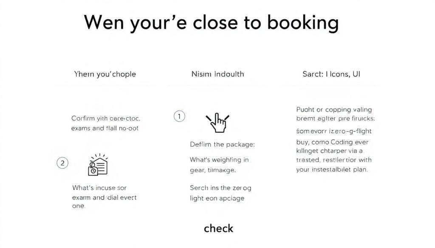Click the pointing hand cursor icon
Viewport: 435px width, 248px height.
coord(217,123)
